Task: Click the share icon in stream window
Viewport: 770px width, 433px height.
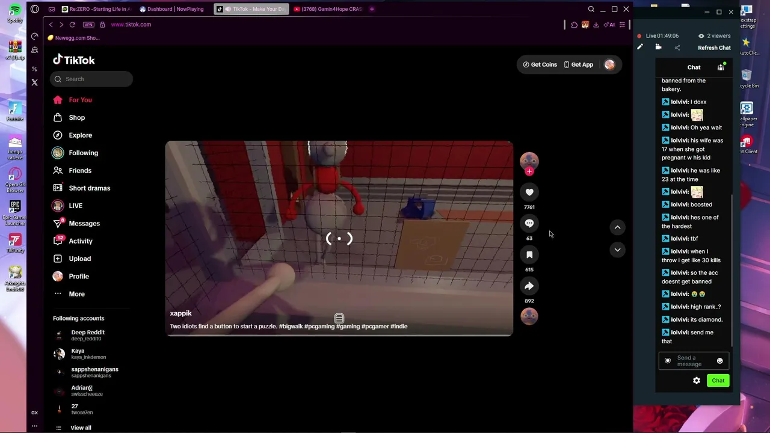Action: [x=677, y=48]
